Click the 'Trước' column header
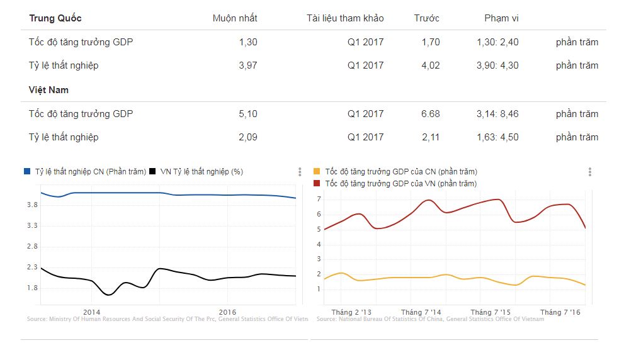 point(427,18)
